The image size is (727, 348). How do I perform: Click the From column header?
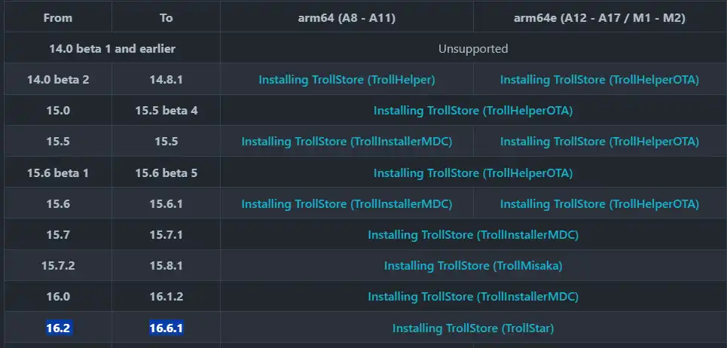[x=58, y=18]
